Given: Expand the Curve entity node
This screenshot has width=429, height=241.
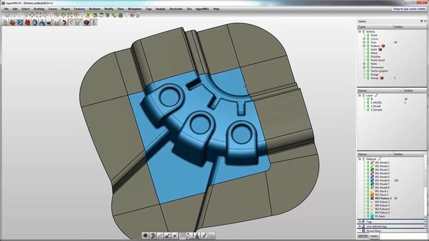Looking at the screenshot, I should pyautogui.click(x=364, y=39).
